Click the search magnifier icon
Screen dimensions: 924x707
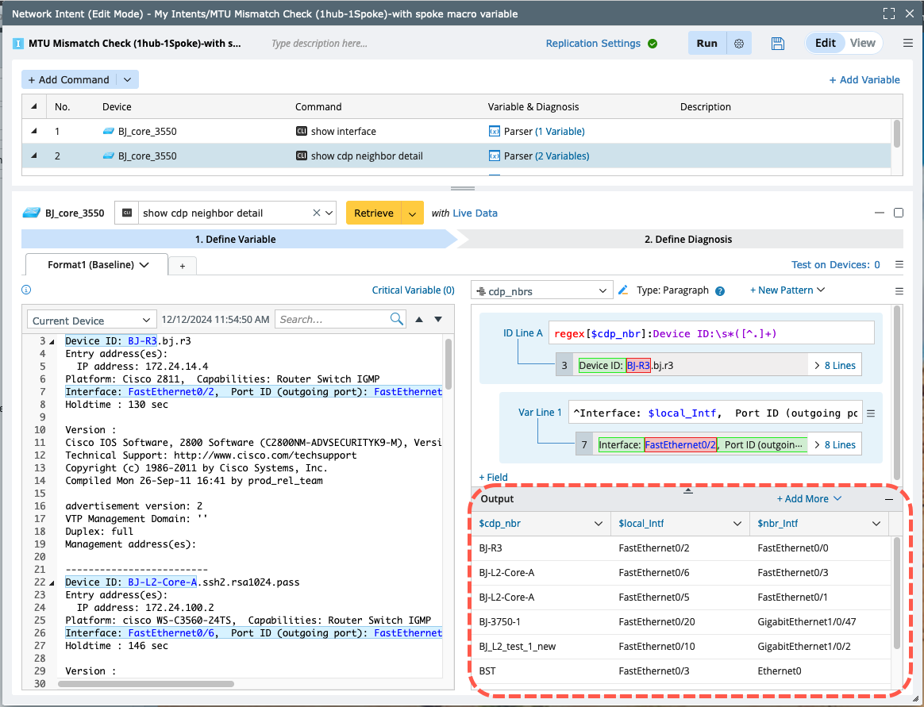click(x=397, y=320)
